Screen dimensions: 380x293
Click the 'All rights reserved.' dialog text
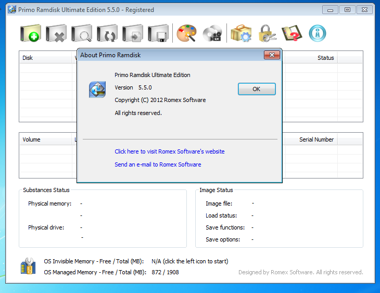pyautogui.click(x=138, y=113)
